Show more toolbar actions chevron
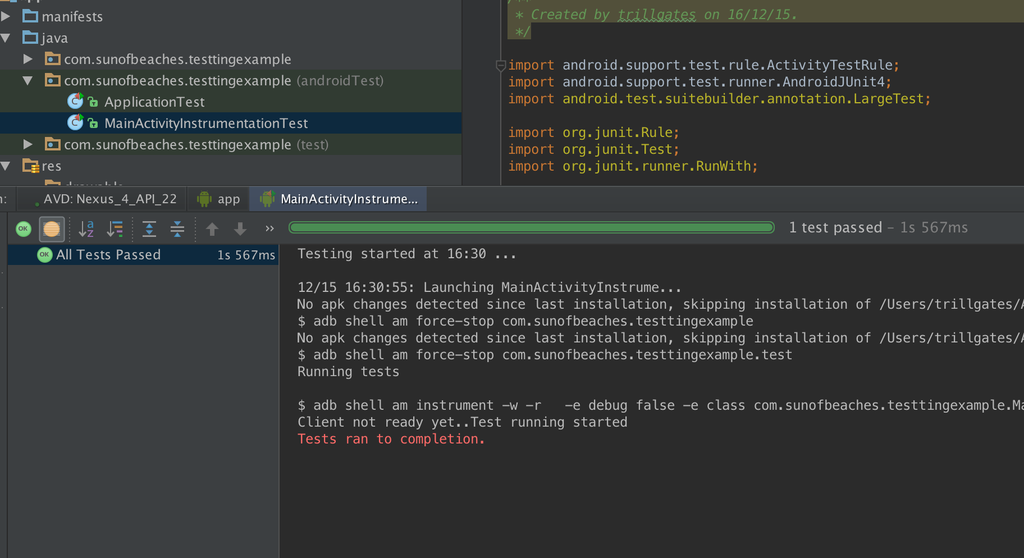Image resolution: width=1024 pixels, height=558 pixels. [269, 228]
